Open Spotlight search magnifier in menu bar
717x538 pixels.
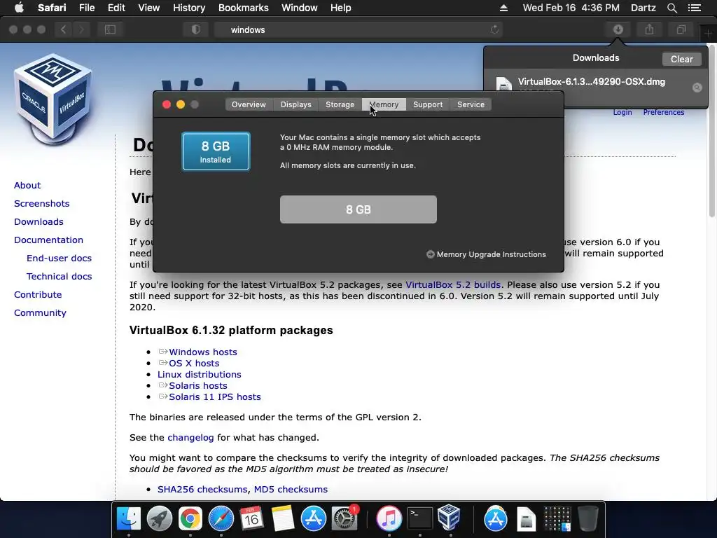coord(671,8)
